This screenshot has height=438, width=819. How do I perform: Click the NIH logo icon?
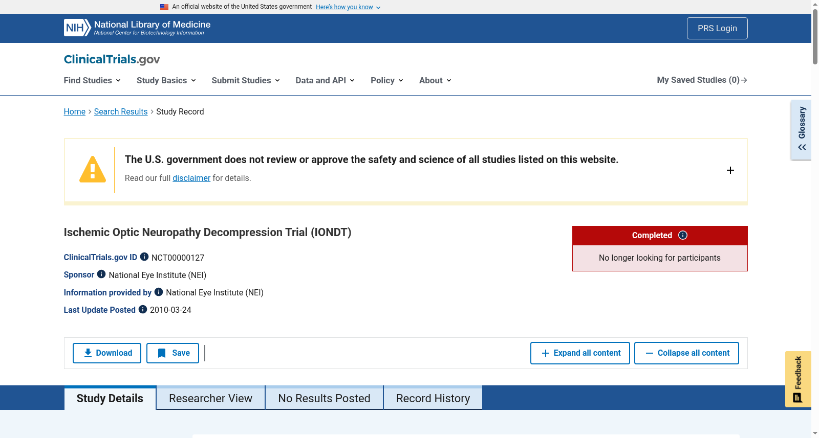pyautogui.click(x=77, y=28)
